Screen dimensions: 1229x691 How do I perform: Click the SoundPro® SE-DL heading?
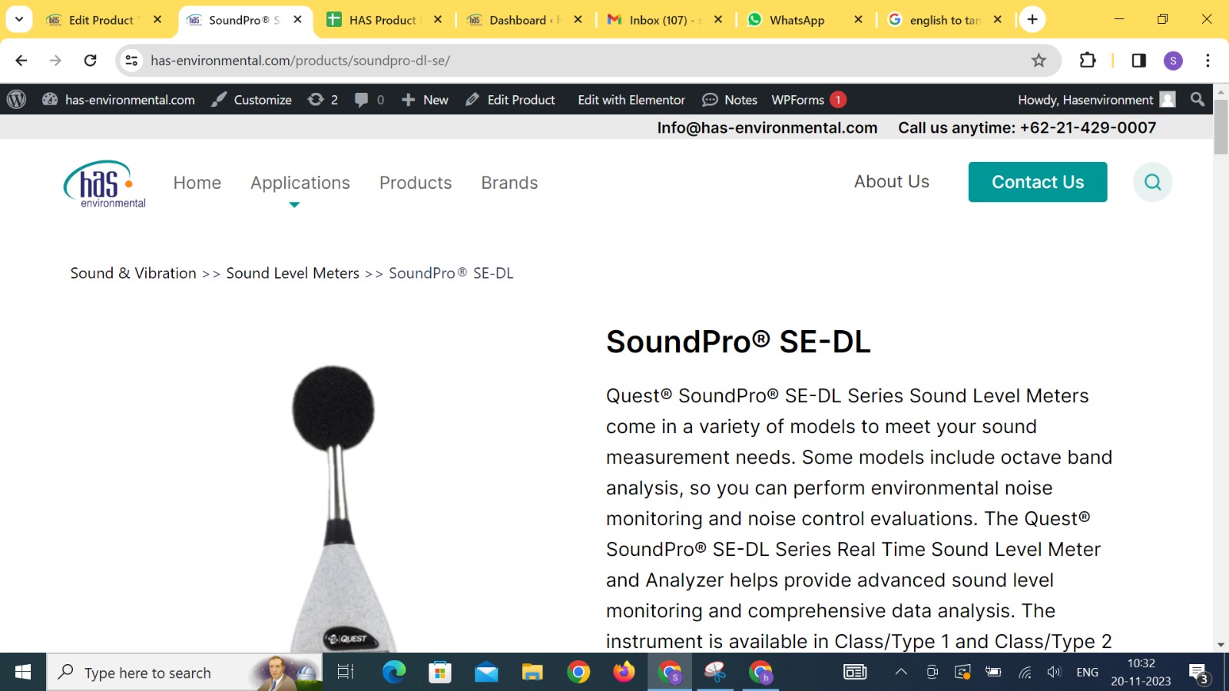738,342
